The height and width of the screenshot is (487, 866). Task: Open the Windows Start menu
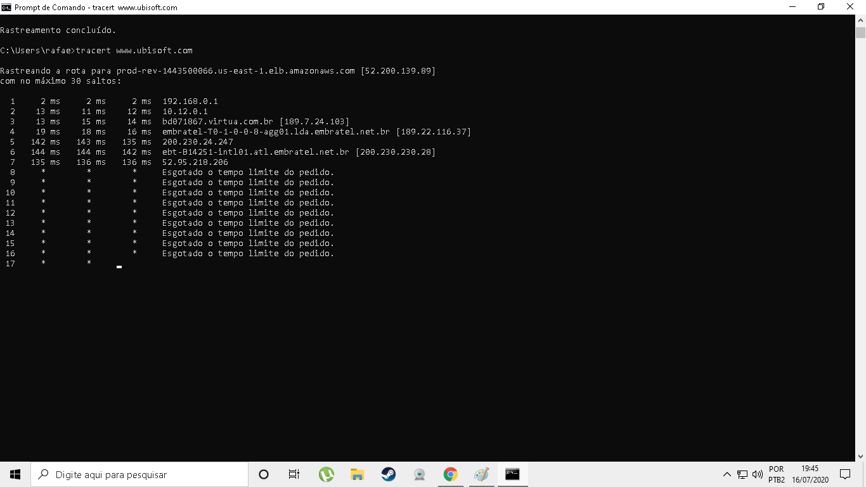point(15,474)
